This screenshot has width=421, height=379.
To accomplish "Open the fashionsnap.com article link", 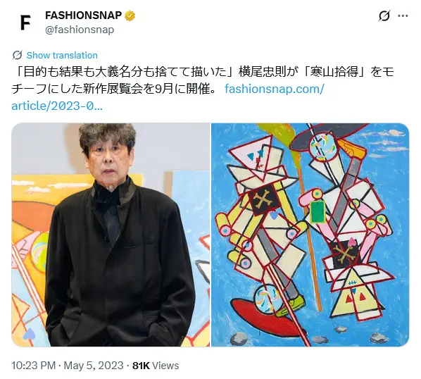I will click(x=274, y=89).
